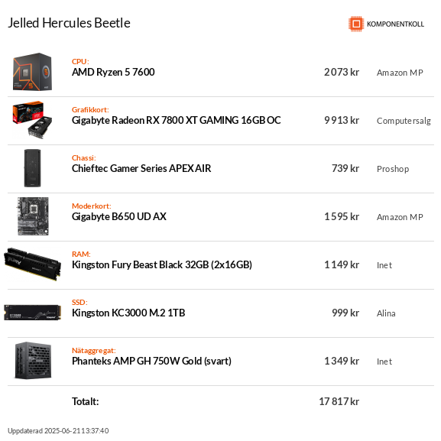Open the Gigabyte B650 UD AX link
This screenshot has height=441, width=441.
(x=119, y=217)
